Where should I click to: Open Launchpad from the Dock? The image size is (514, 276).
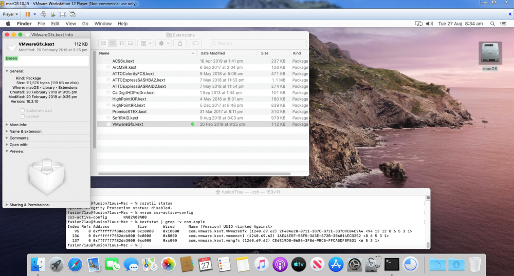click(x=57, y=264)
